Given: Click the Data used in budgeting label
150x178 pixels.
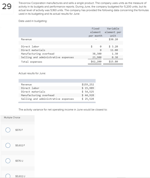Looking at the screenshot, I should (33, 21).
